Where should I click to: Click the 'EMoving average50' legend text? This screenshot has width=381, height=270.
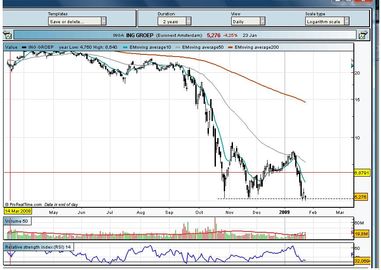pos(203,47)
